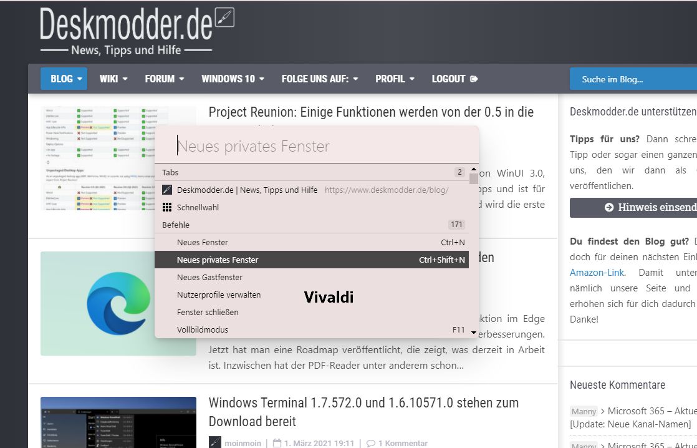
Task: Select the Fenster schließen command
Action: pos(312,312)
